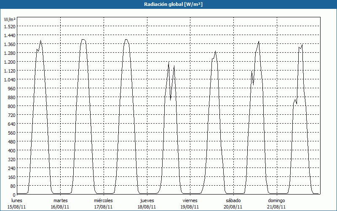Click the "miércoles" day label
This screenshot has height=211, width=337.
point(103,200)
